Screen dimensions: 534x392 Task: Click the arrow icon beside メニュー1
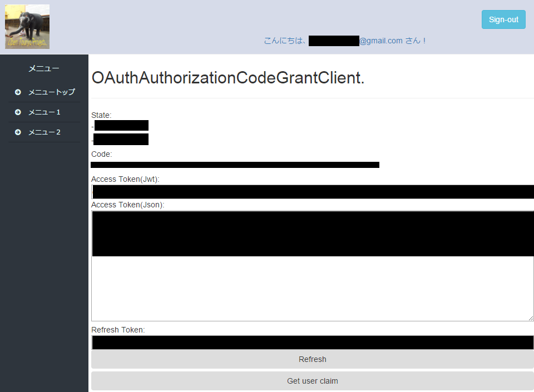pos(18,112)
